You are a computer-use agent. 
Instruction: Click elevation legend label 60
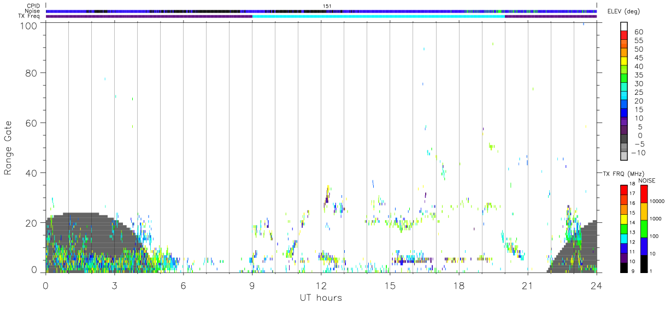pos(638,32)
